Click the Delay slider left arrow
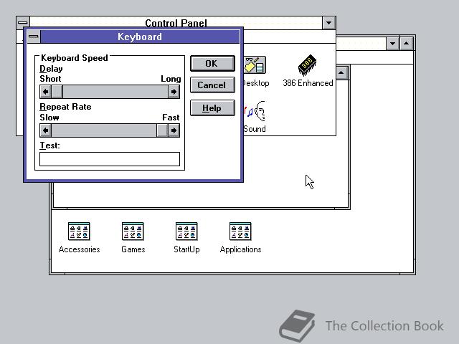 pyautogui.click(x=45, y=92)
